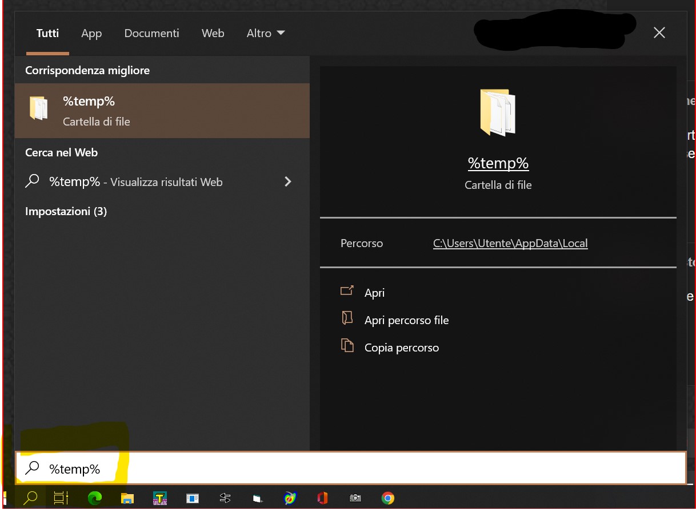Open Task View from the taskbar
The width and height of the screenshot is (696, 509).
61,498
